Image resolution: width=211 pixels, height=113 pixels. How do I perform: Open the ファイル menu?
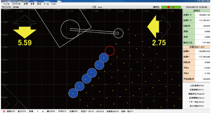click(6, 4)
